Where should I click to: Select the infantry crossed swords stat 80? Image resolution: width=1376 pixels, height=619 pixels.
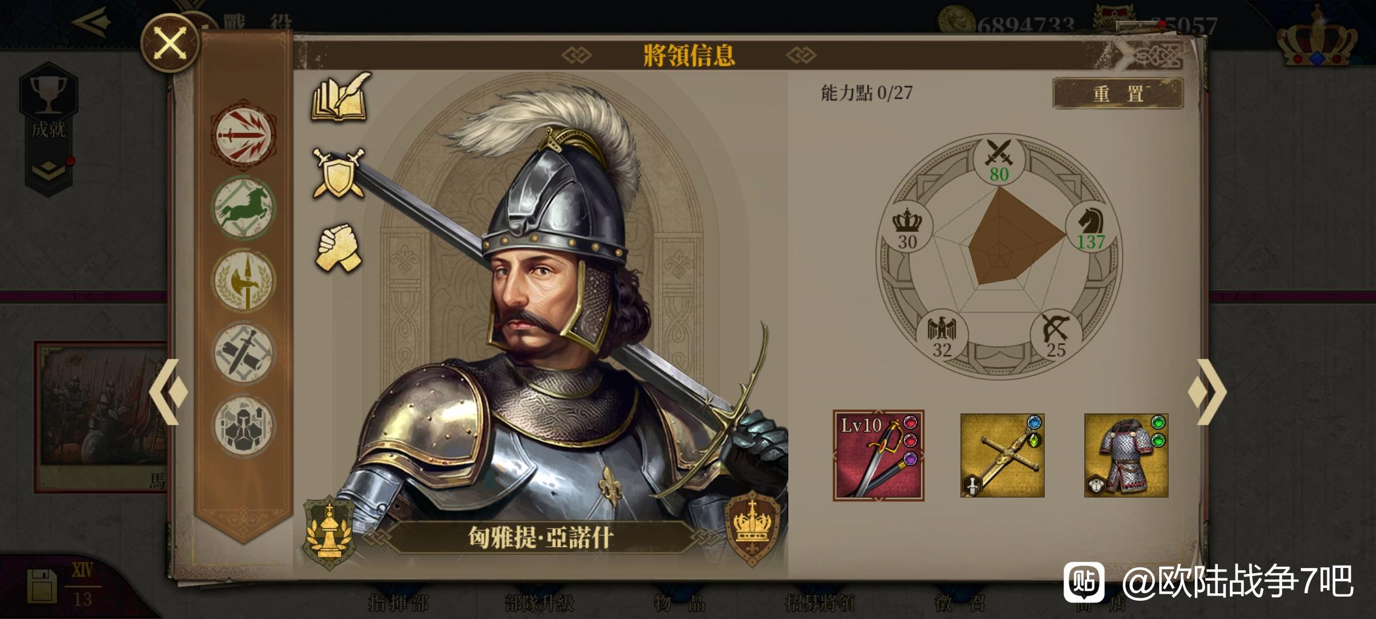999,160
